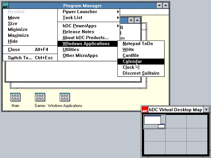Select the bottom-right desktop map cell
This screenshot has height=158, width=211.
[197, 147]
